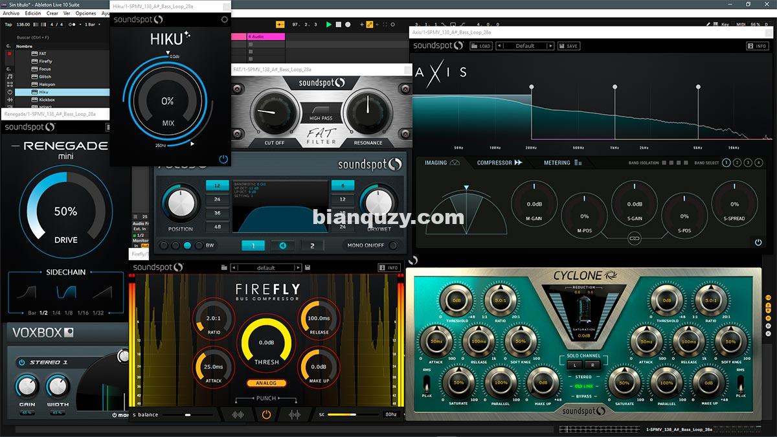The height and width of the screenshot is (437, 777).
Task: Arm the Ableton record button
Action: [348, 25]
